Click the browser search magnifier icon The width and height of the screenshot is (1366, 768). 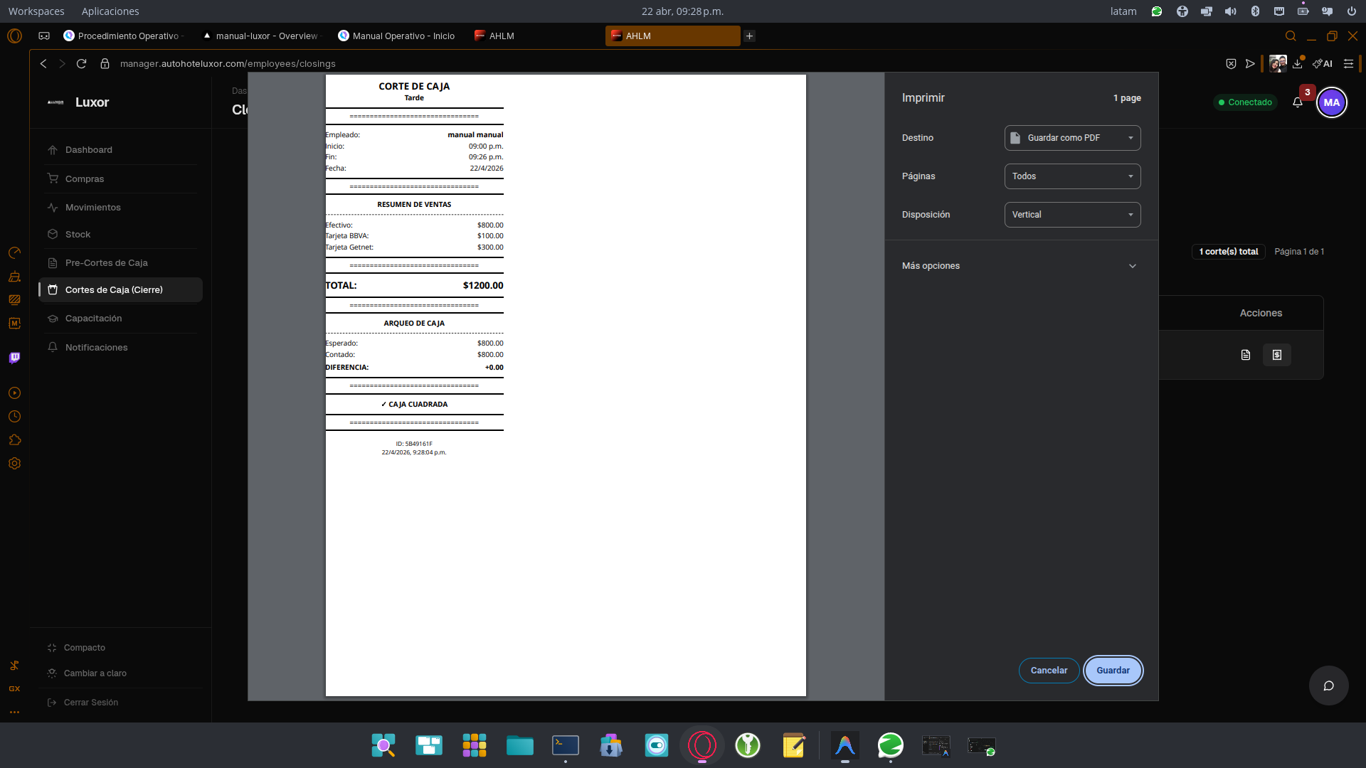point(1291,36)
